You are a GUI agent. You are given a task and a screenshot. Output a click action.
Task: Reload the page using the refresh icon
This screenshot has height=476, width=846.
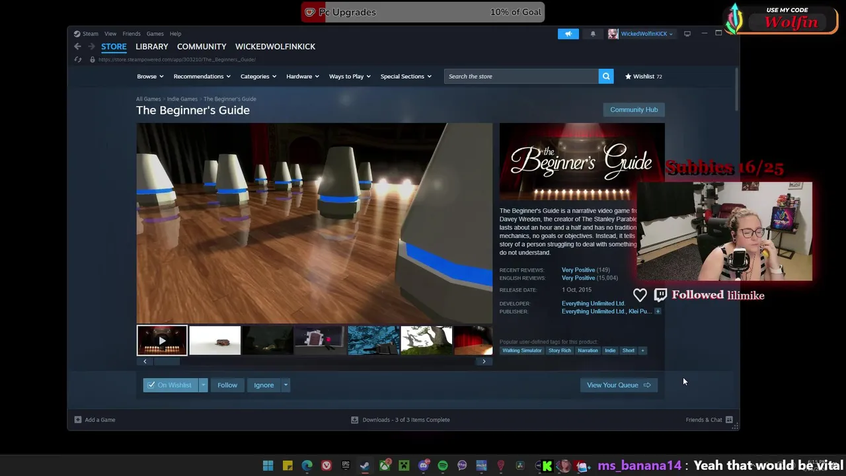77,59
